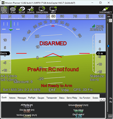Open the PLAN flight planner icon
Image resolution: width=113 pixels, height=119 pixels.
13,10
